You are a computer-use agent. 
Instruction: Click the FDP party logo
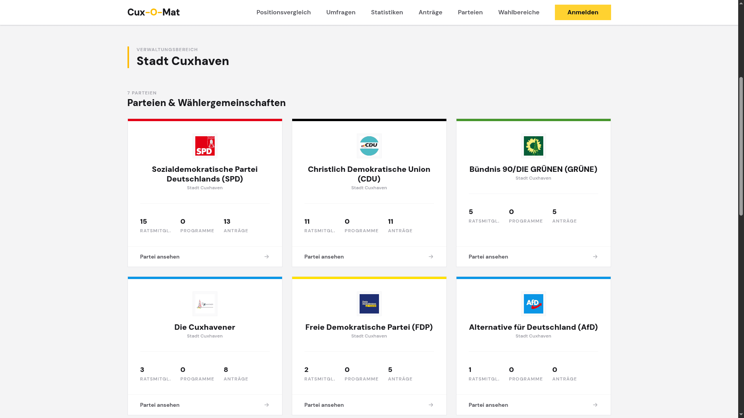tap(369, 304)
